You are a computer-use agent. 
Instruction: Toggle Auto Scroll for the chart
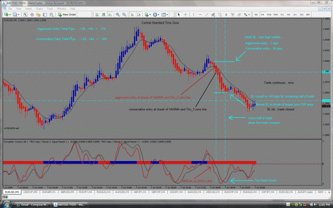(x=132, y=14)
